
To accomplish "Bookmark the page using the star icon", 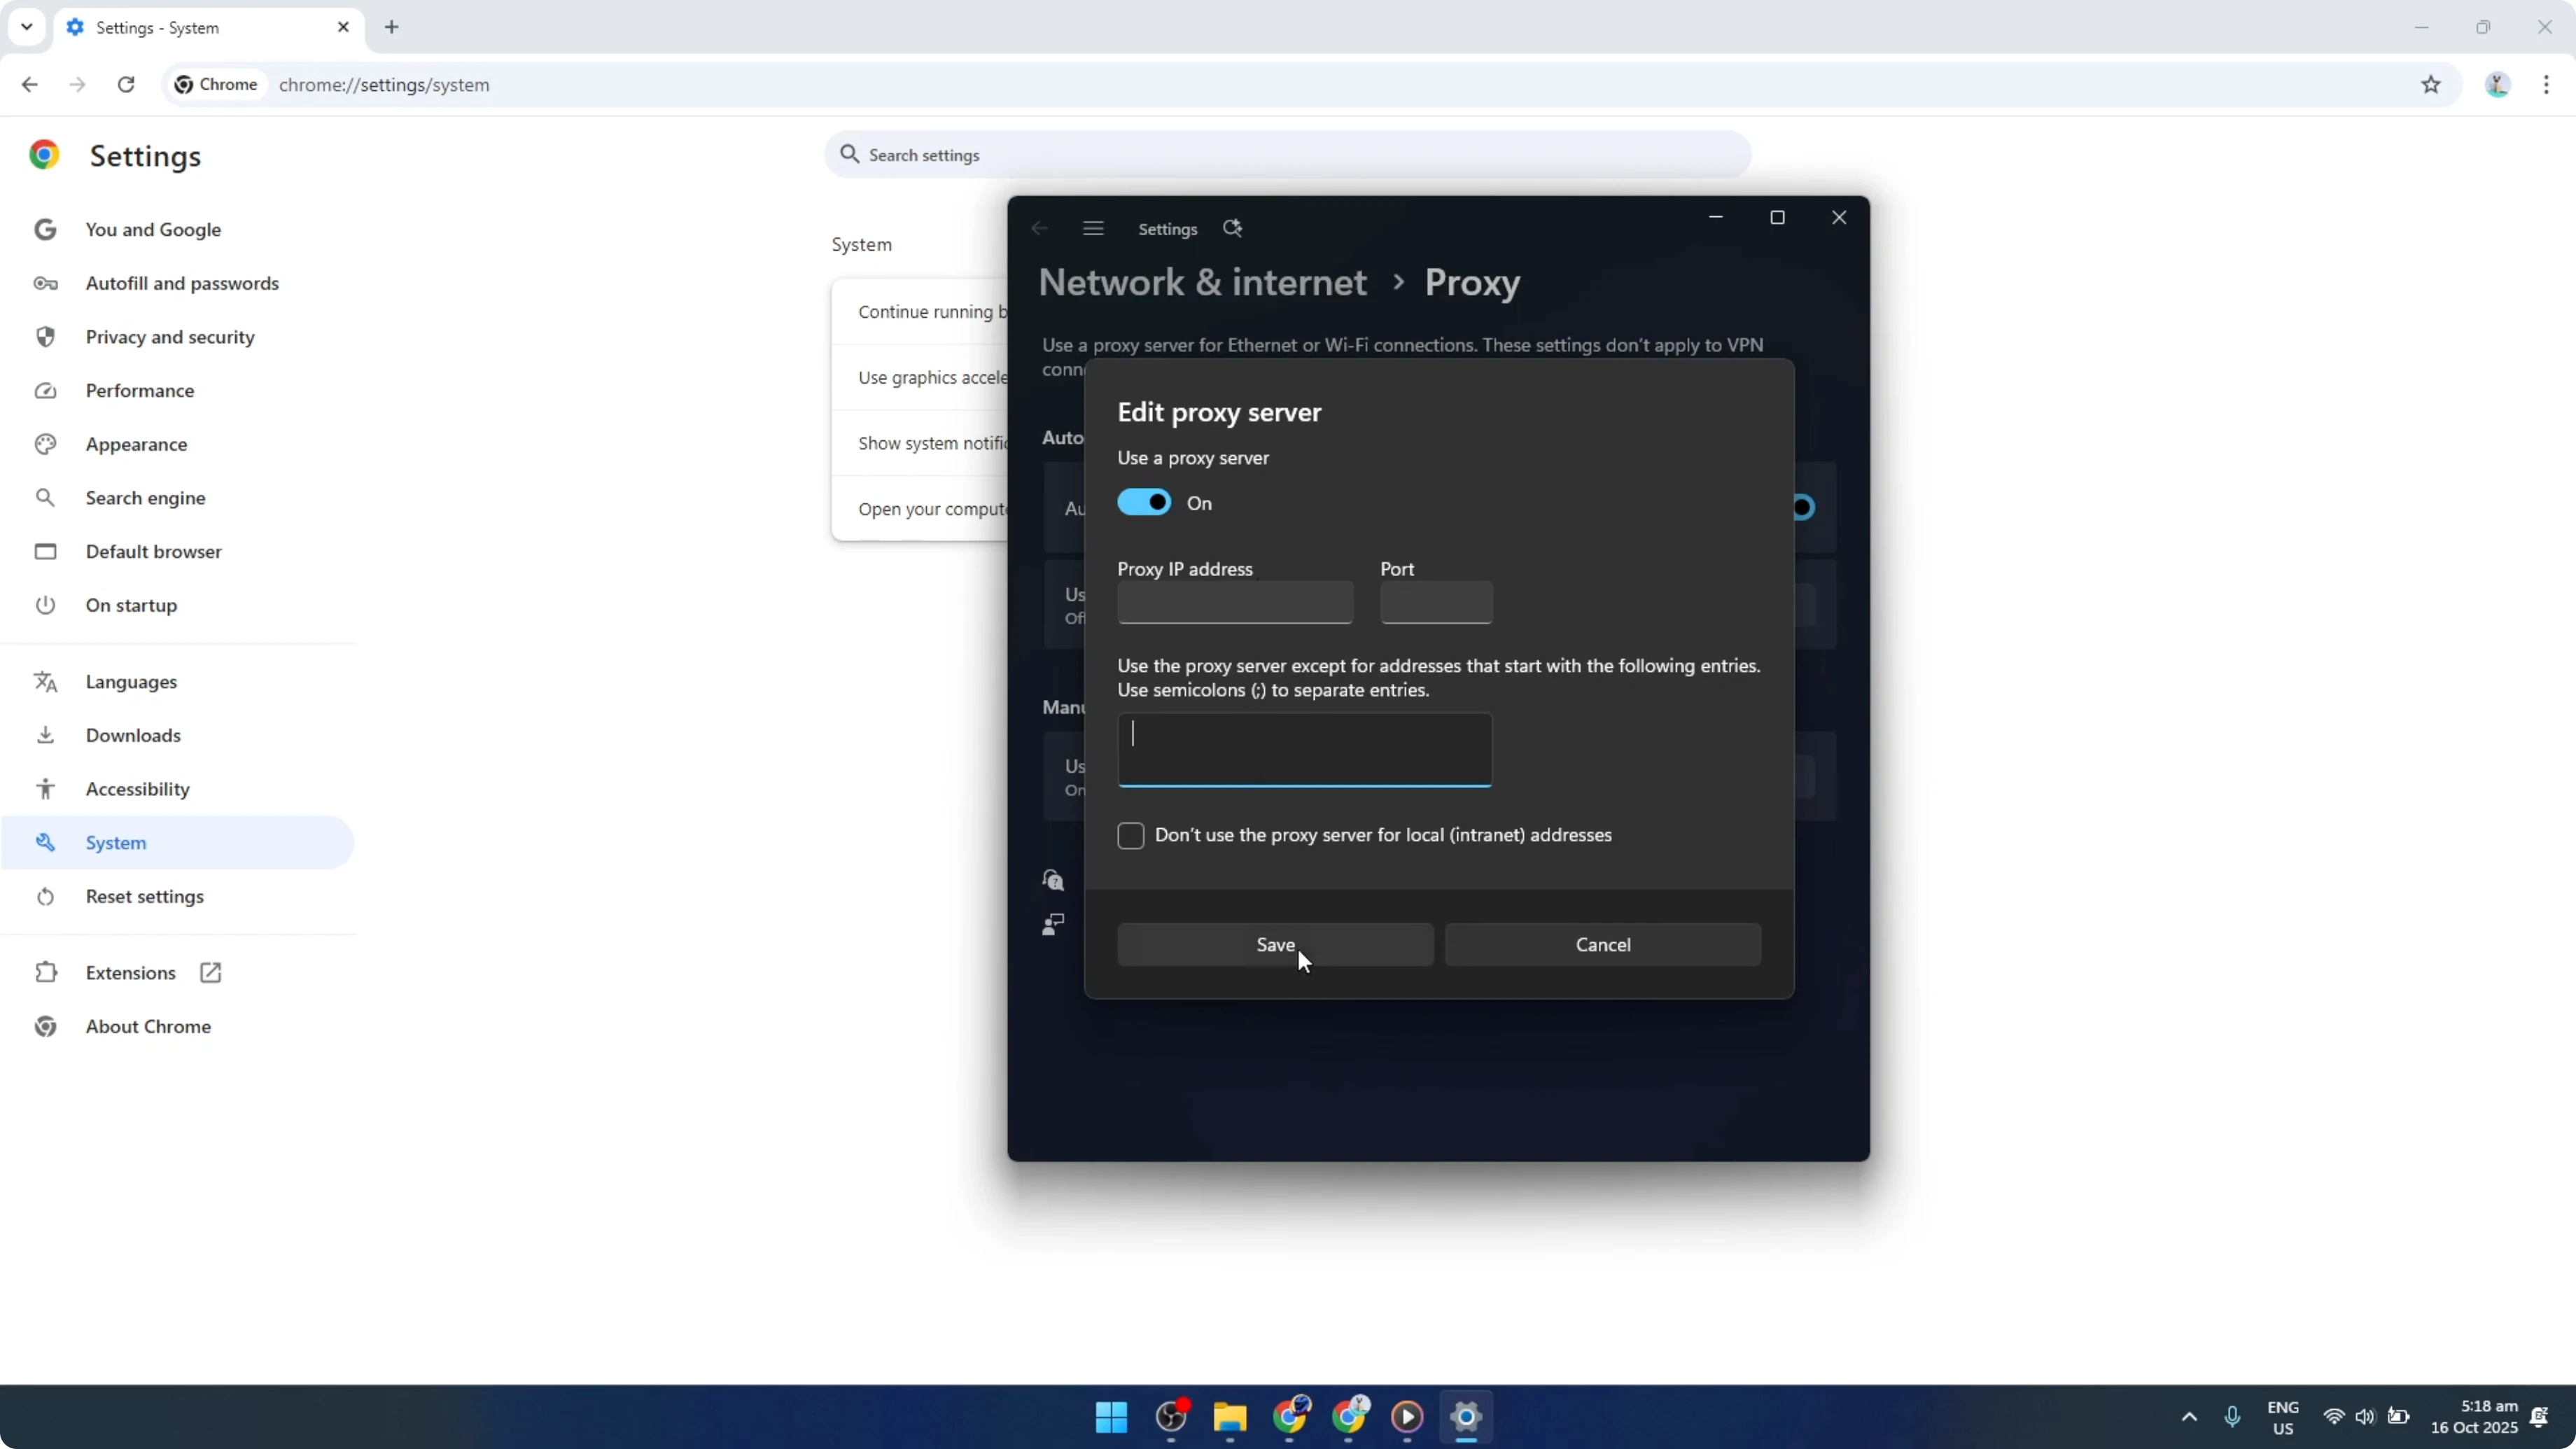I will [x=2432, y=85].
